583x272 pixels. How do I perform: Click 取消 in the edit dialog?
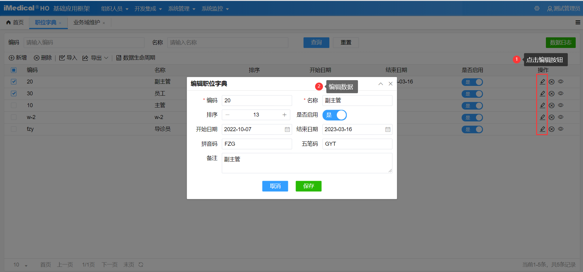tap(275, 186)
